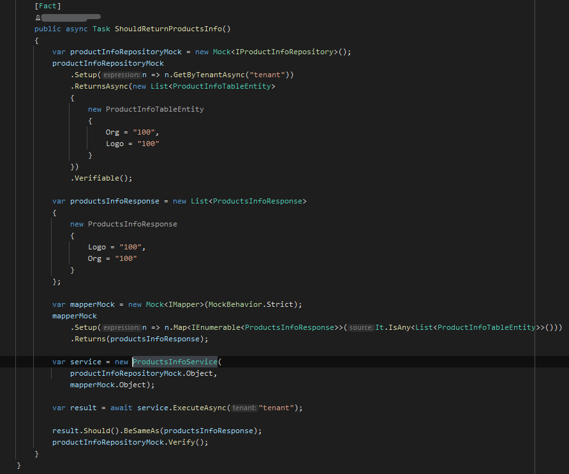Screen dimensions: 569x474
Task: Click the [Fact] attribute
Action: tap(47, 6)
